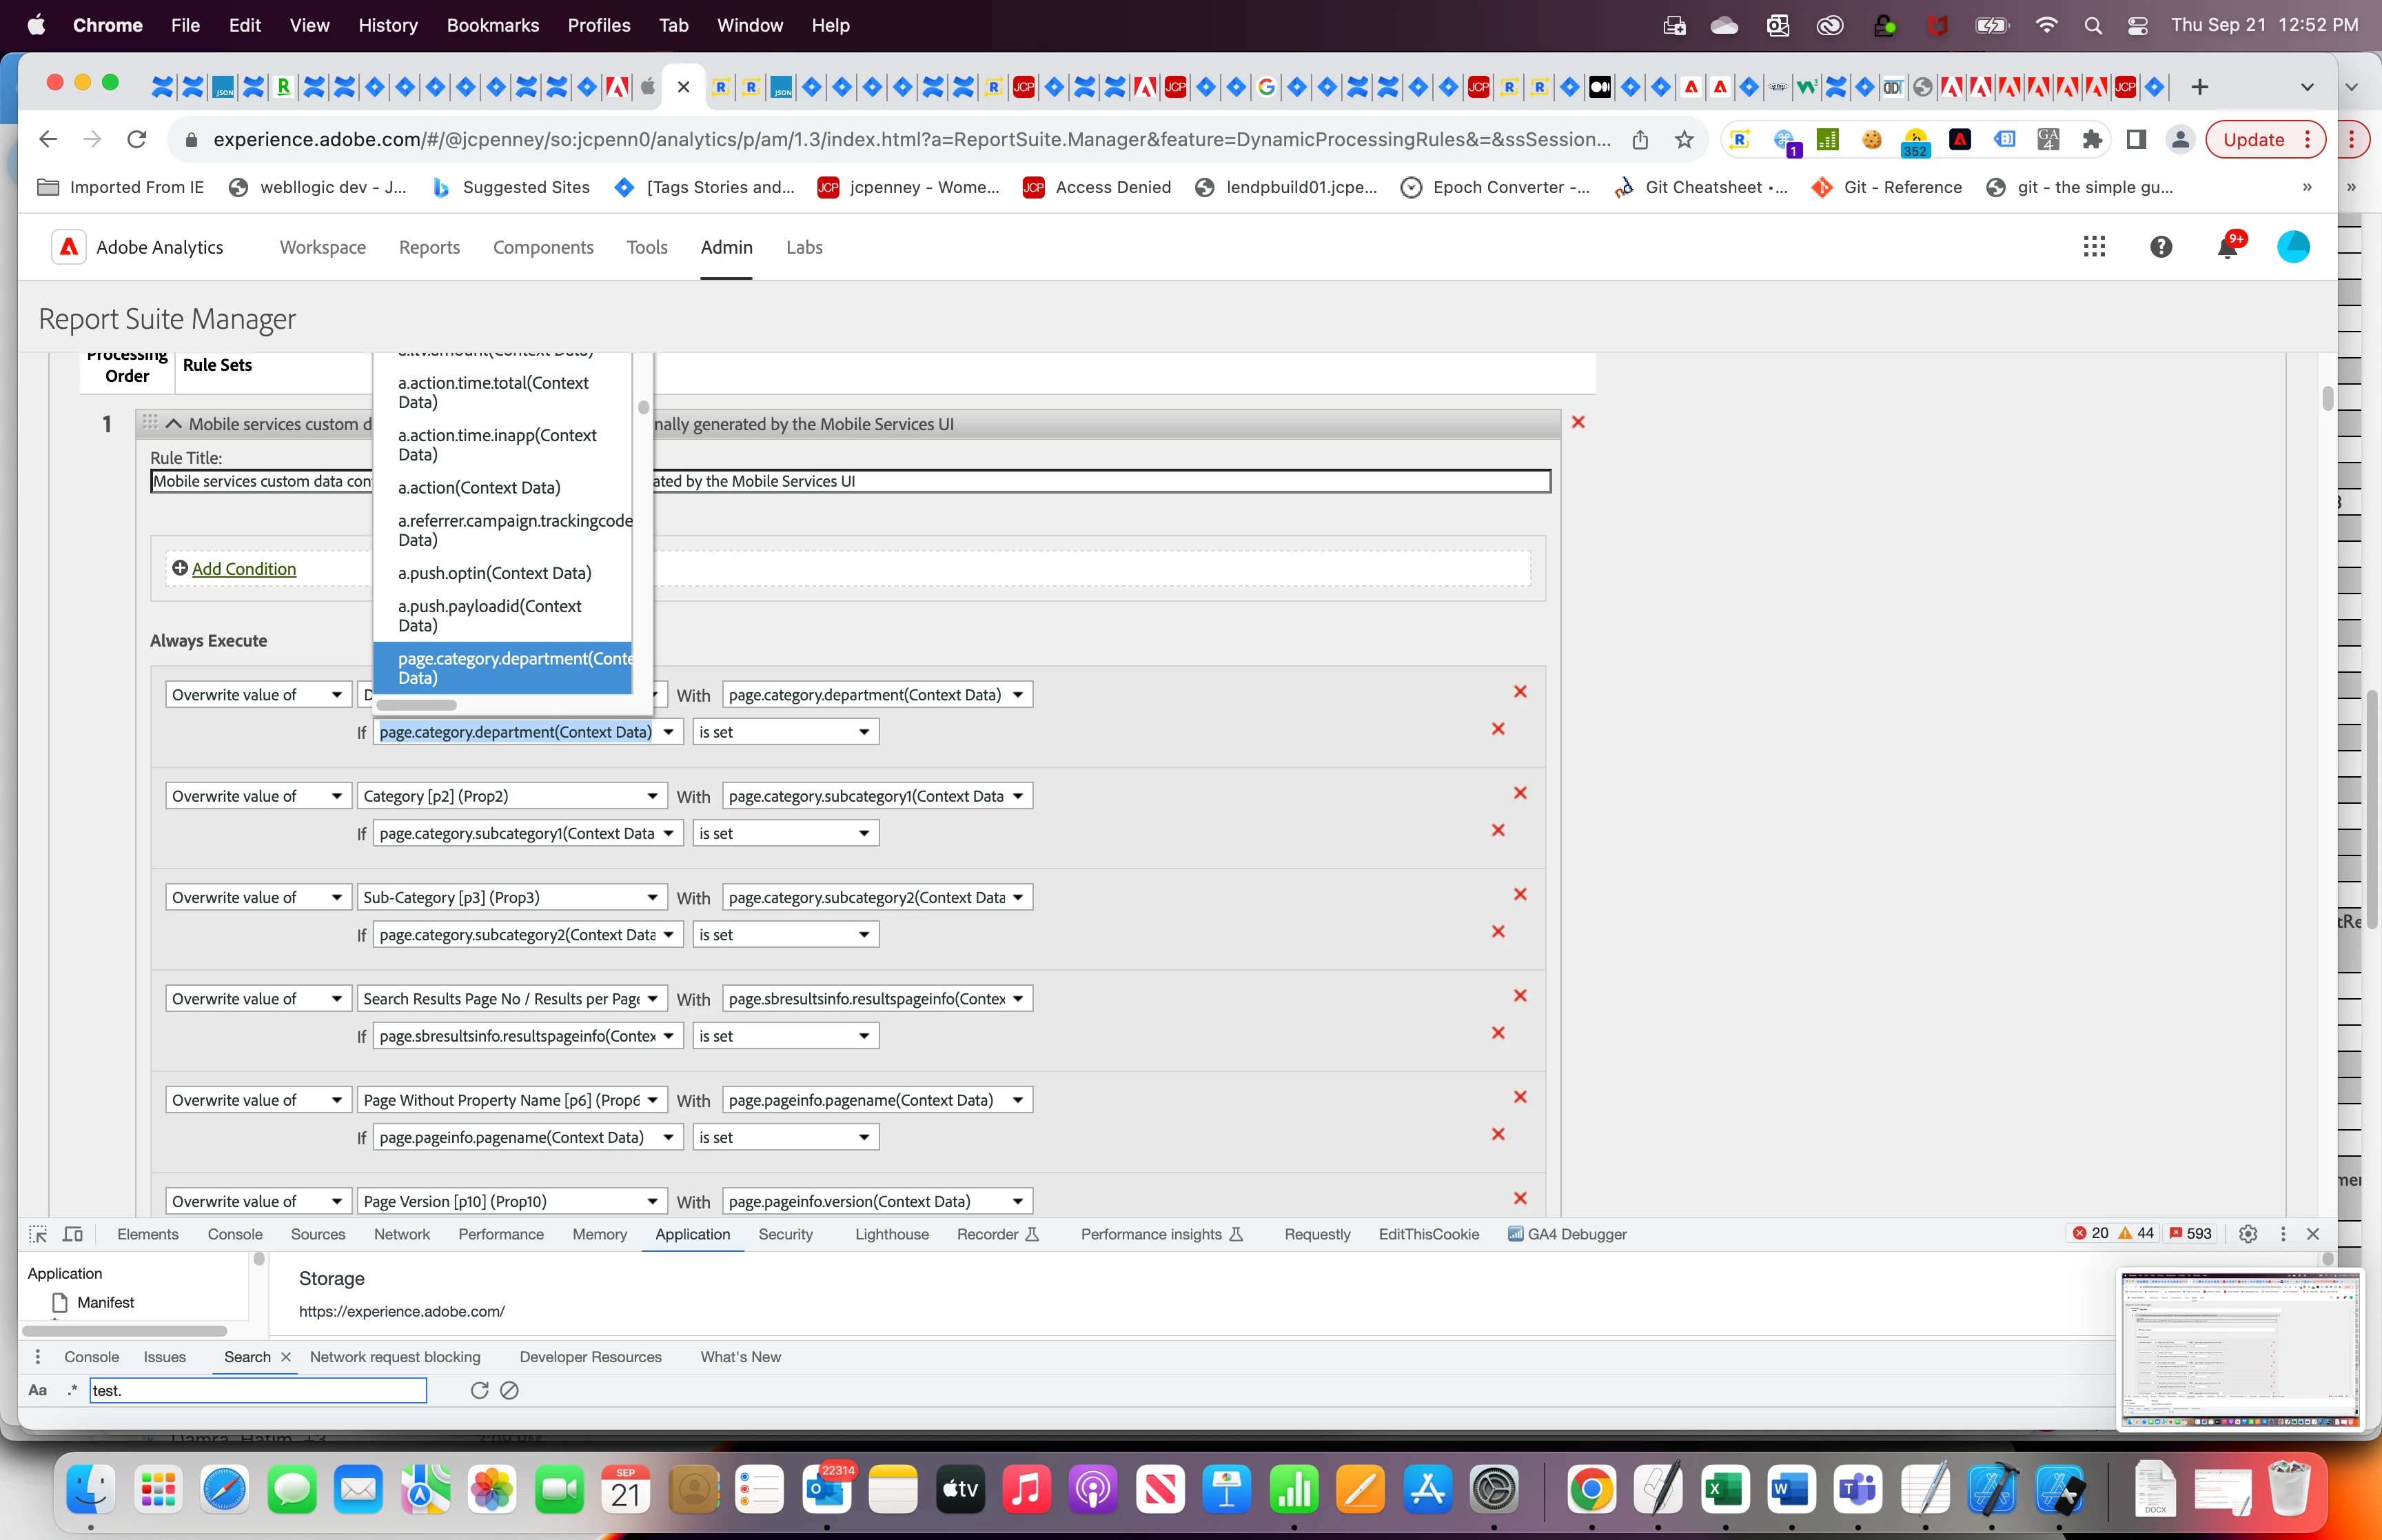This screenshot has width=2382, height=1540.
Task: Click the clear search results icon in DevTools
Action: (510, 1390)
